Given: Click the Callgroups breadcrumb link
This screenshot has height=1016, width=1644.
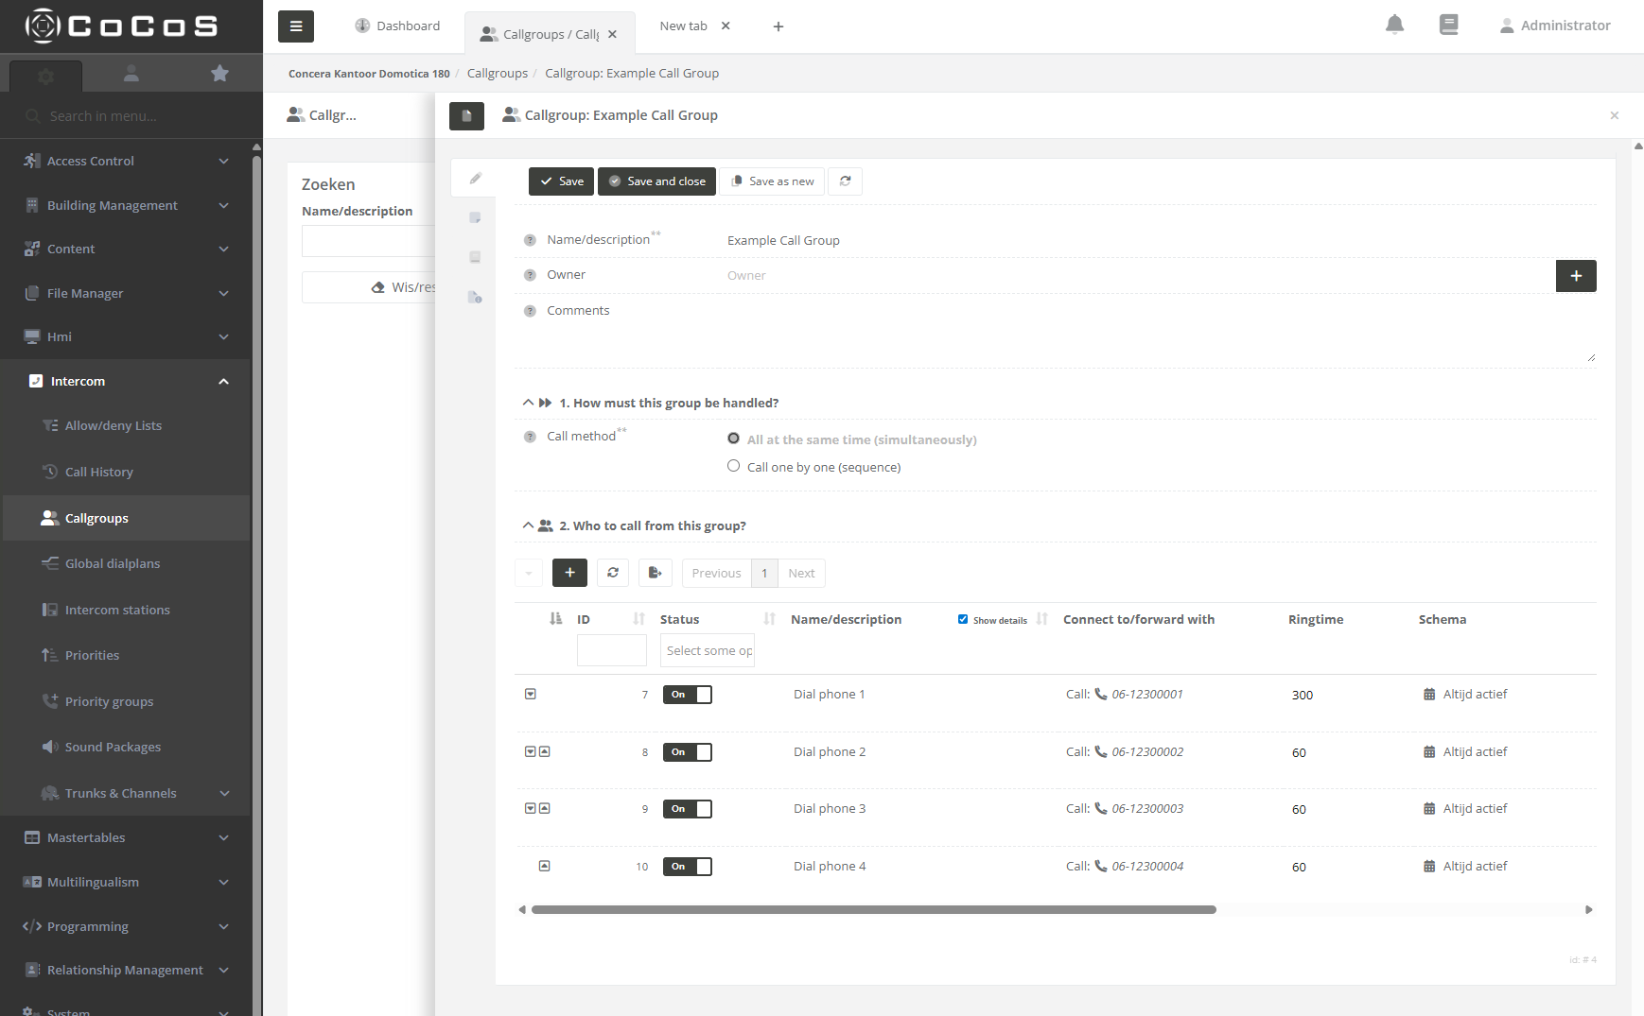Looking at the screenshot, I should 498,74.
